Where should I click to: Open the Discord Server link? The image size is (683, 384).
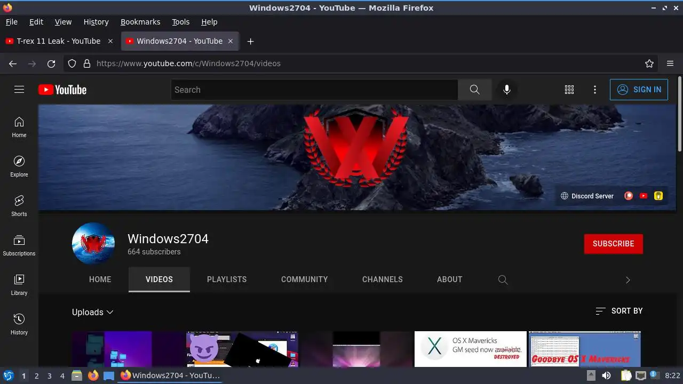coord(587,196)
